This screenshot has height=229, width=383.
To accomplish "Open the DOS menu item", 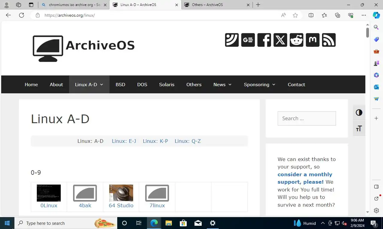I will coord(142,84).
